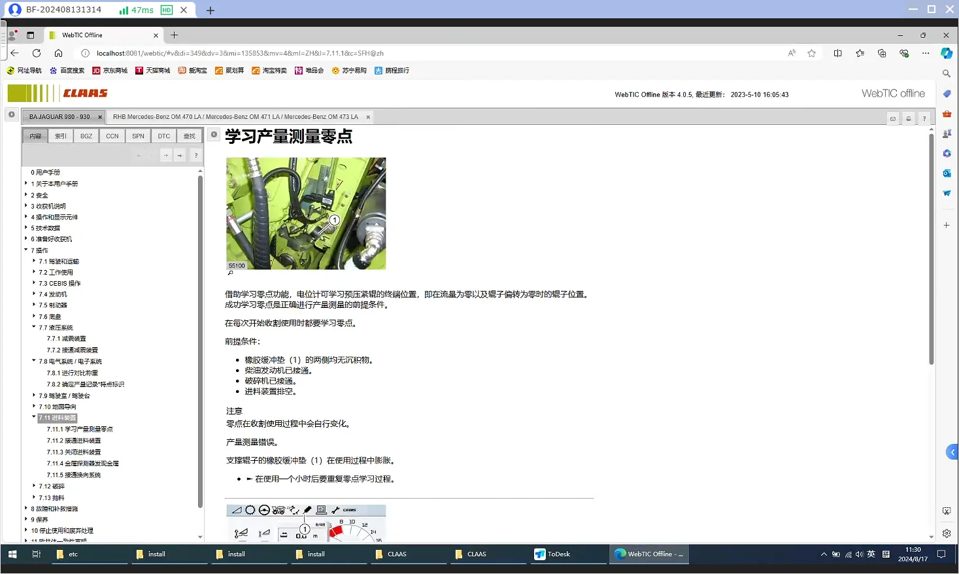Go back in the browser

pyautogui.click(x=14, y=54)
